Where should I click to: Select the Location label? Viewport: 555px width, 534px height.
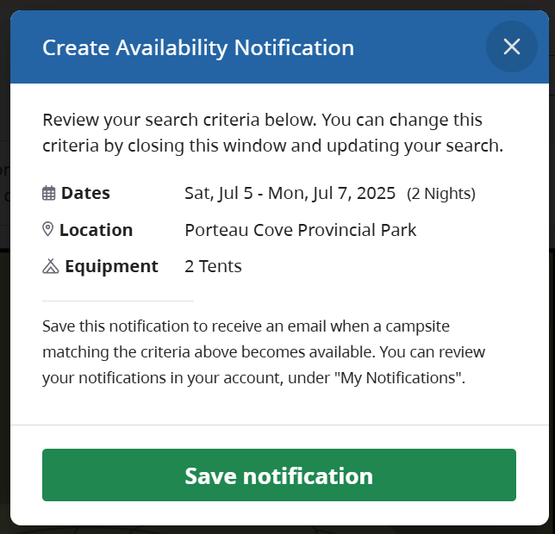97,230
